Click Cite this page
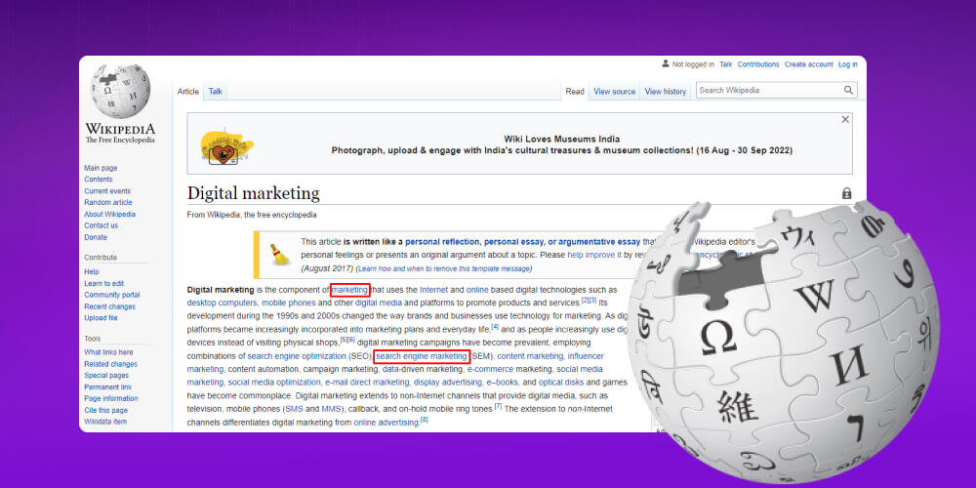976x488 pixels. coord(105,410)
